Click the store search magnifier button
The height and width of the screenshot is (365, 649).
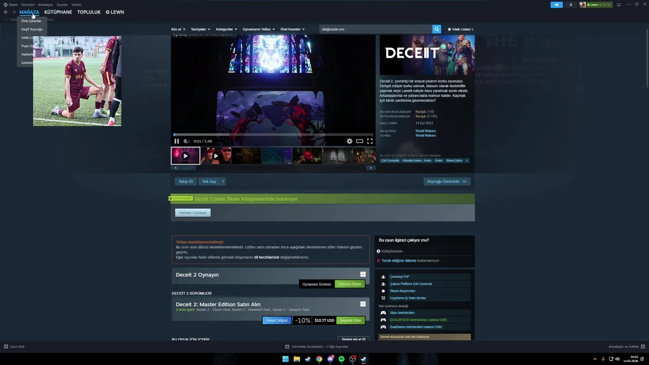[x=437, y=29]
